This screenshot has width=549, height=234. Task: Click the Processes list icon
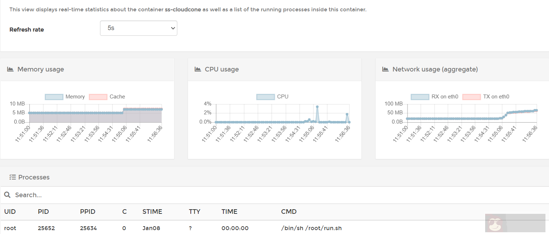(13, 177)
